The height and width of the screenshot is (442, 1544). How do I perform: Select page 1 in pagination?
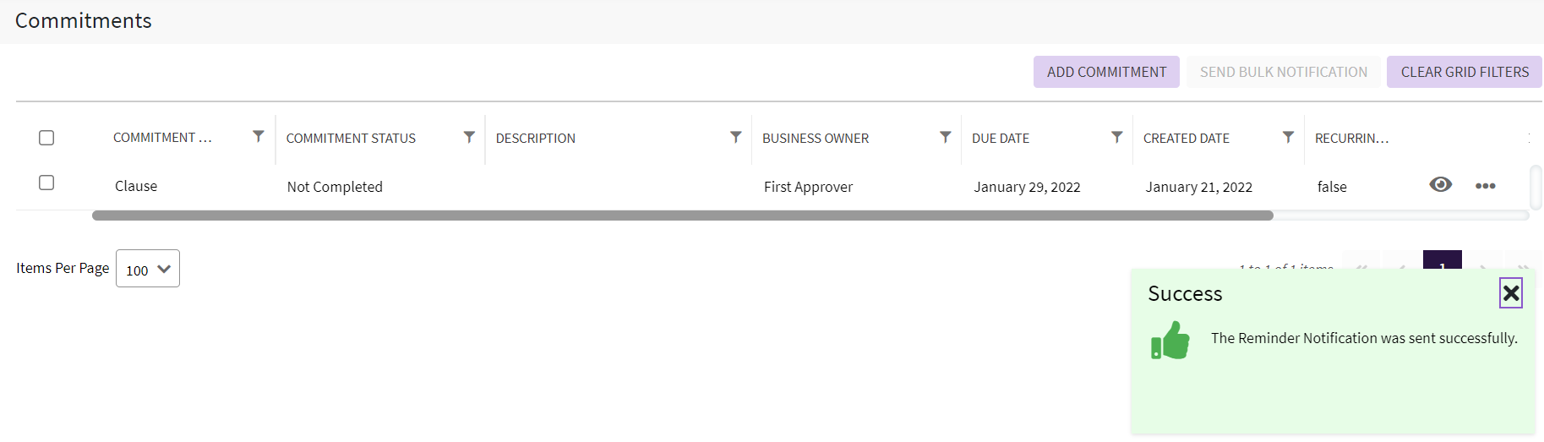1442,259
